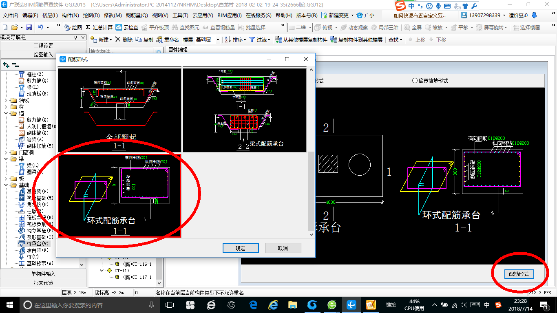Expand the 轴线 folder
The width and height of the screenshot is (557, 313).
coord(6,100)
